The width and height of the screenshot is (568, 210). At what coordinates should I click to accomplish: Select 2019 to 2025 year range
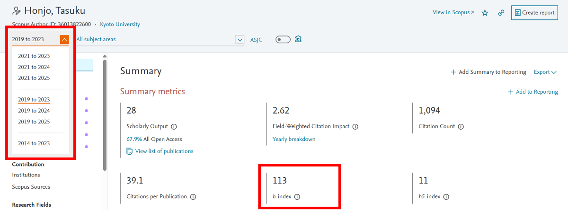click(x=34, y=122)
